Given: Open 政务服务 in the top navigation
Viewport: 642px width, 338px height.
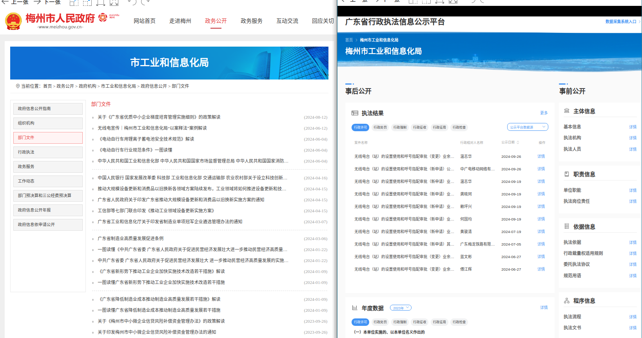Looking at the screenshot, I should 252,21.
